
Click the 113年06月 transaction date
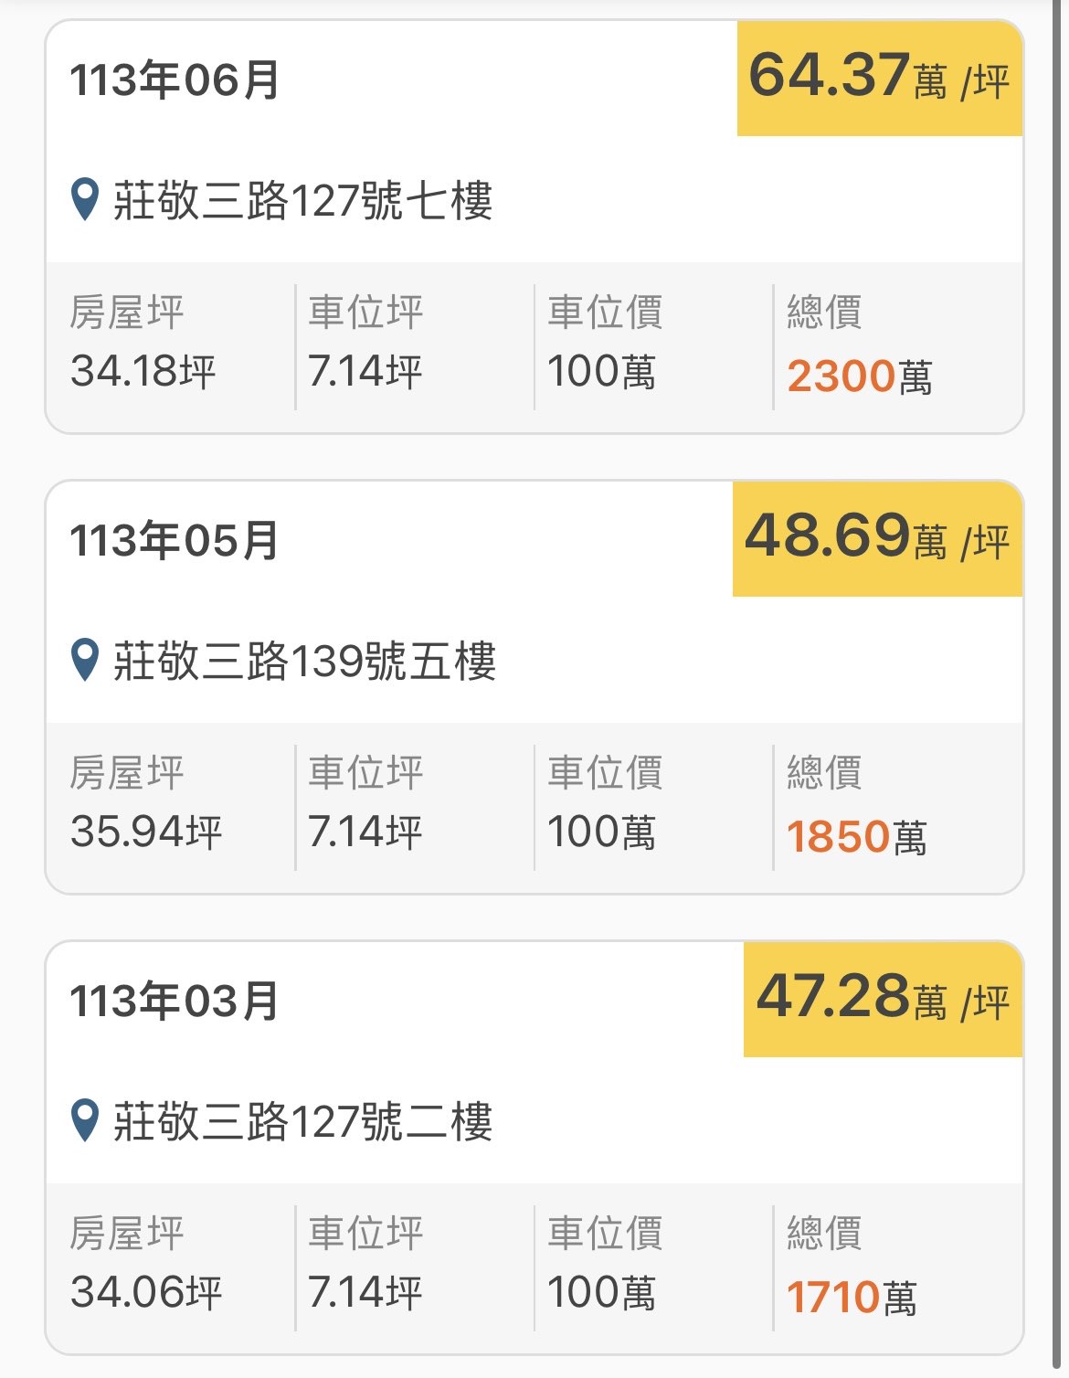coord(175,80)
